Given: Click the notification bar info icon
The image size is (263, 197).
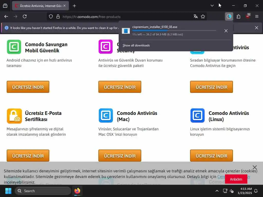Looking at the screenshot, I should 6,28.
